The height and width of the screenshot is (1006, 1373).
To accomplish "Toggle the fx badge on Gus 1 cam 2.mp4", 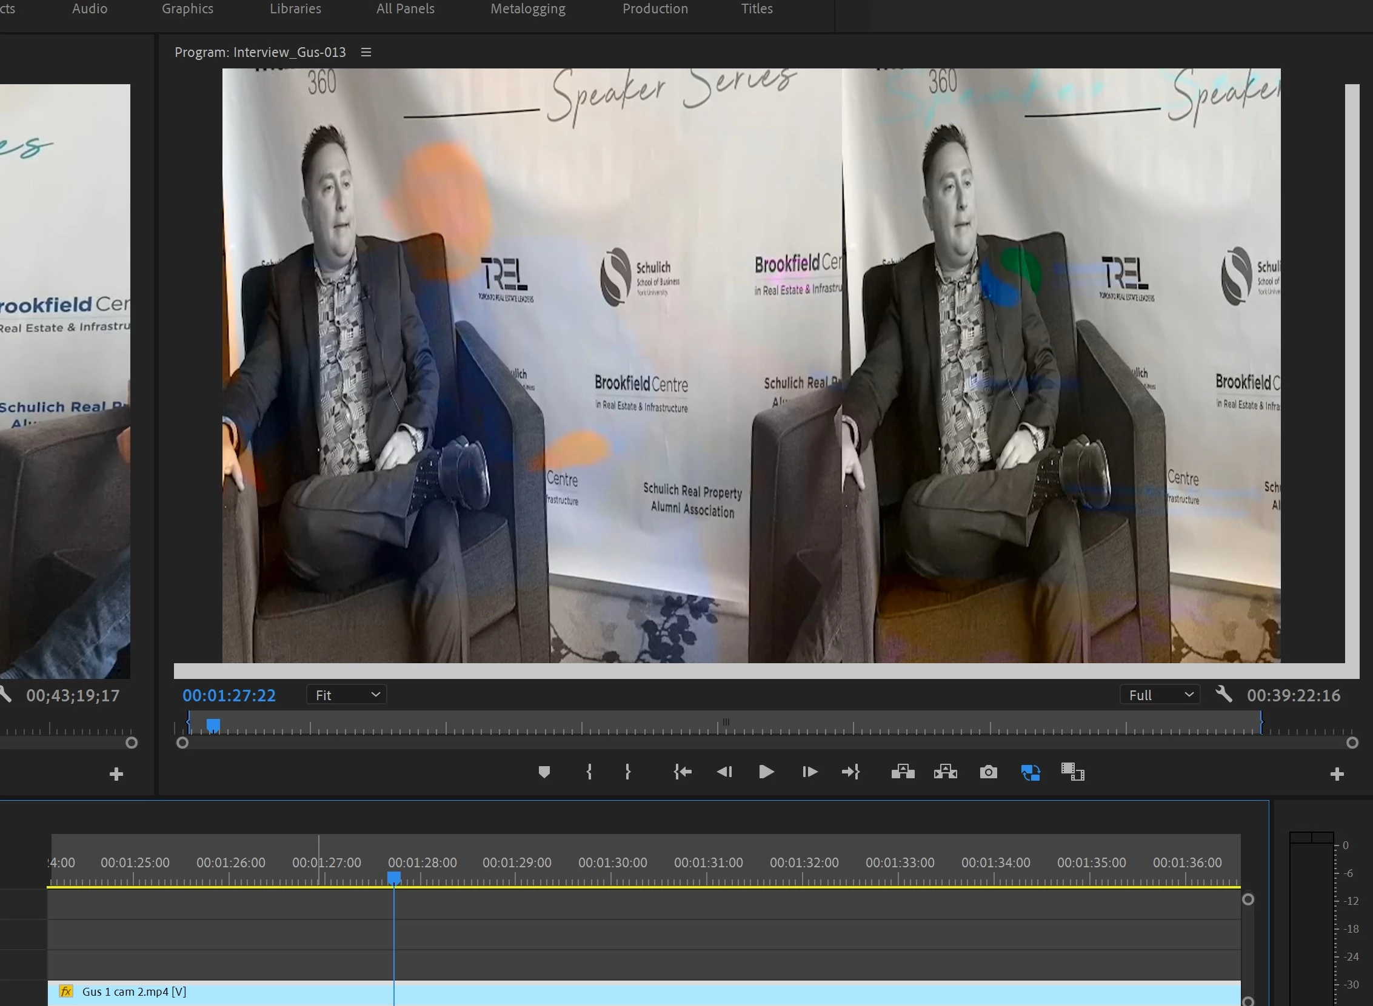I will [x=66, y=991].
